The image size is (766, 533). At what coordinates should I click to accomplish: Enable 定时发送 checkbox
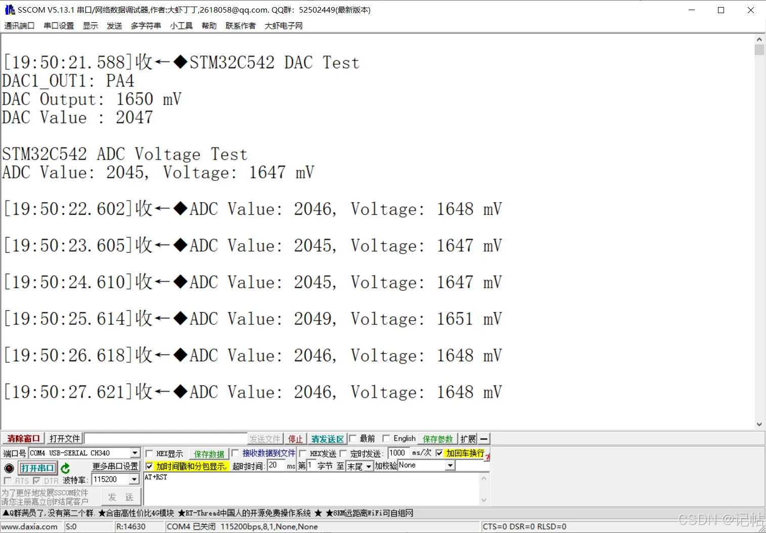pos(343,454)
